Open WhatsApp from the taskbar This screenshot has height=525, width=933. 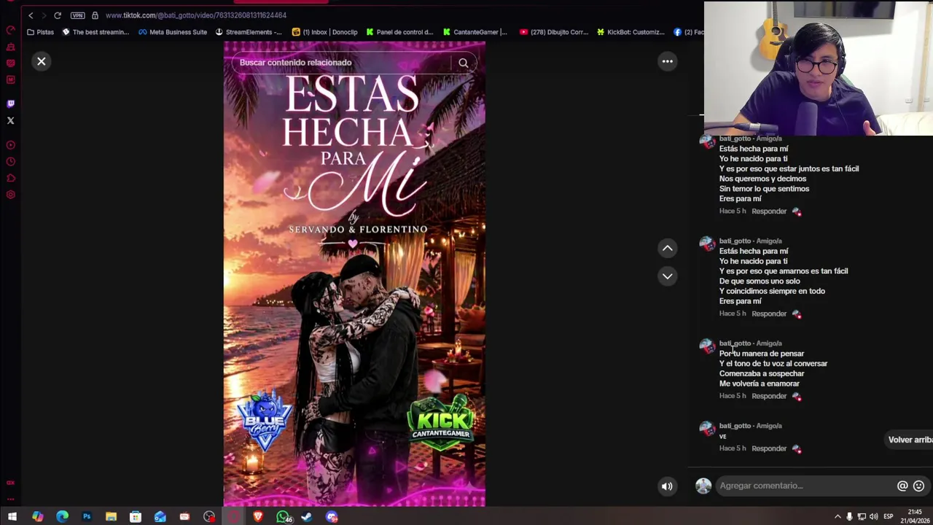click(284, 517)
